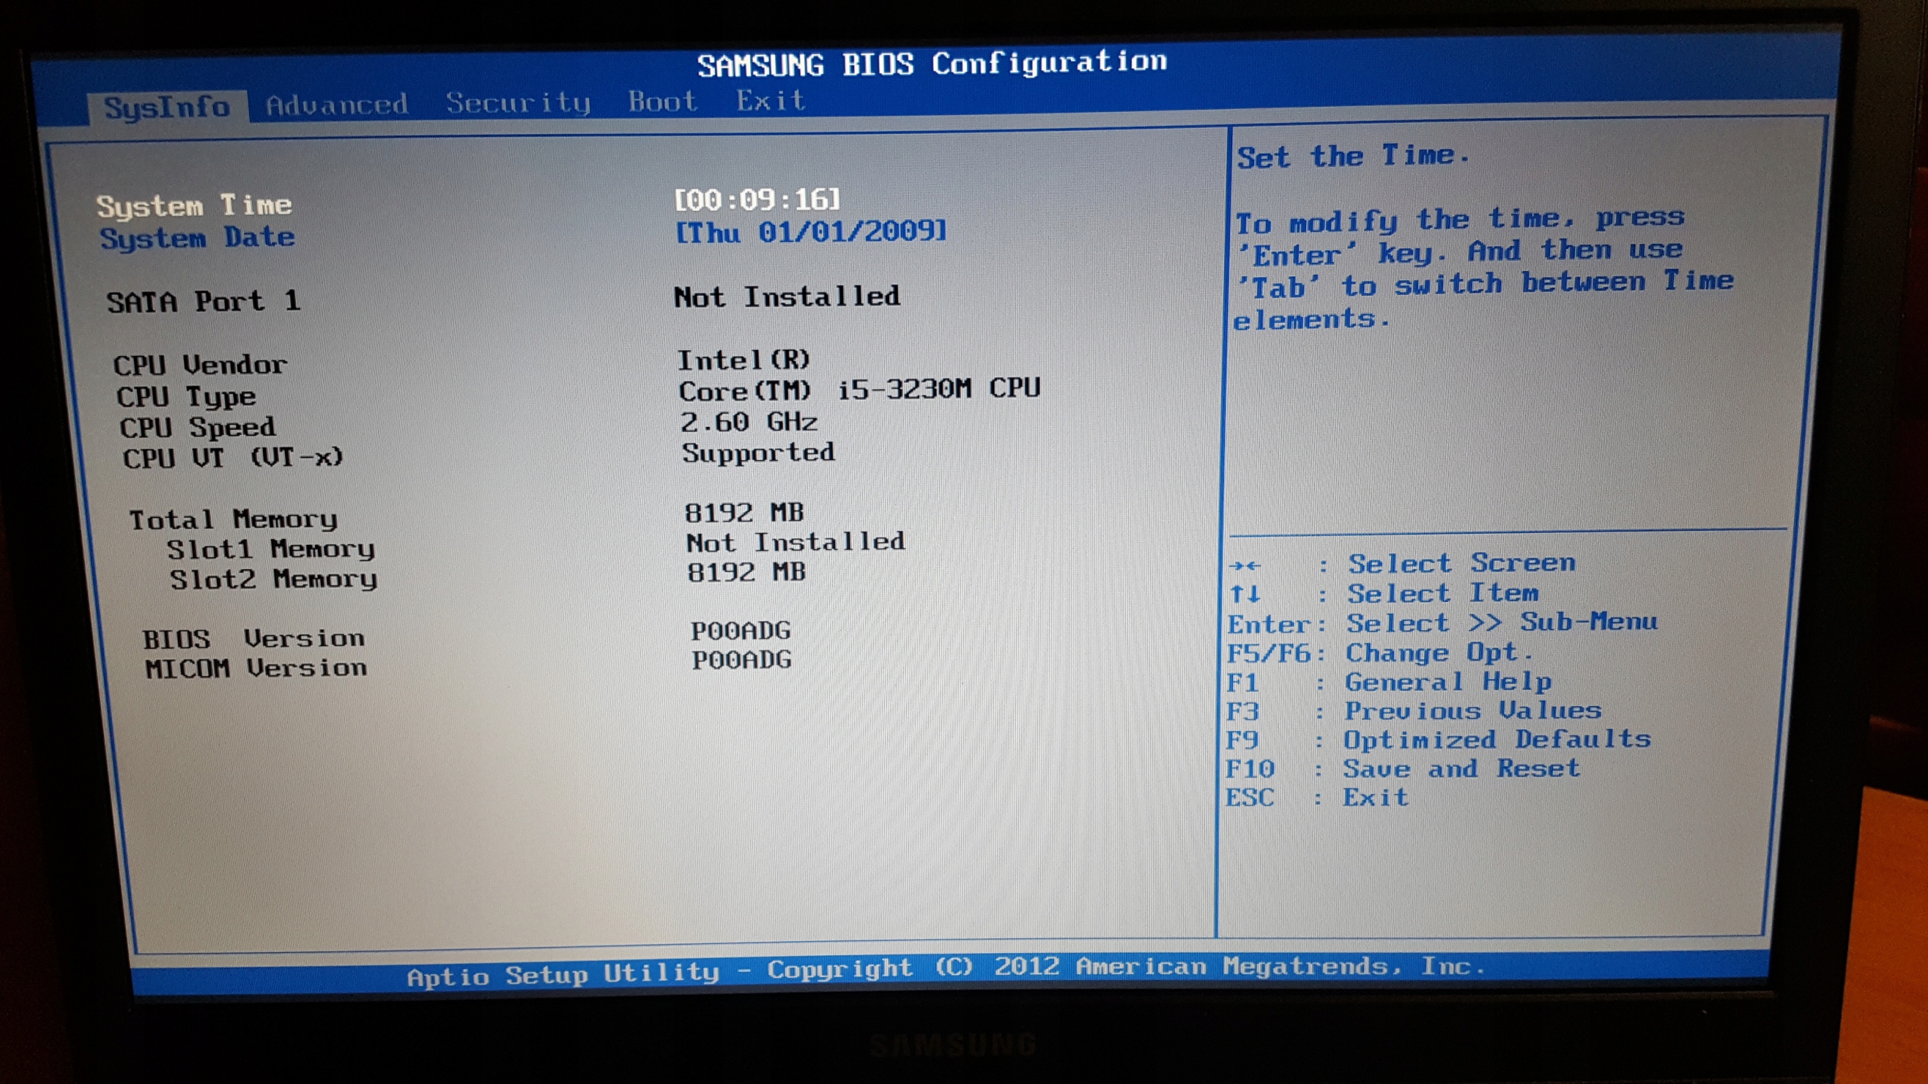Click the BIOS Version P00ADG value
The image size is (1928, 1084).
click(x=741, y=630)
